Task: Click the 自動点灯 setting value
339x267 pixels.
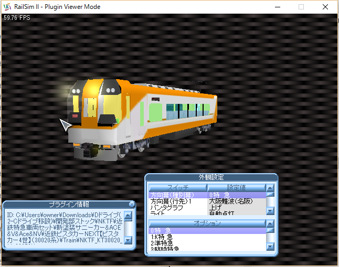Action: (x=237, y=213)
